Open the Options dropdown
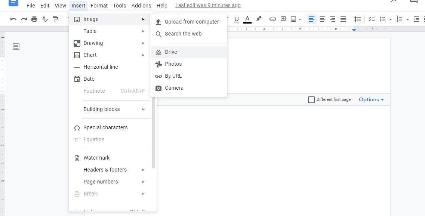The image size is (425, 216). click(x=370, y=99)
